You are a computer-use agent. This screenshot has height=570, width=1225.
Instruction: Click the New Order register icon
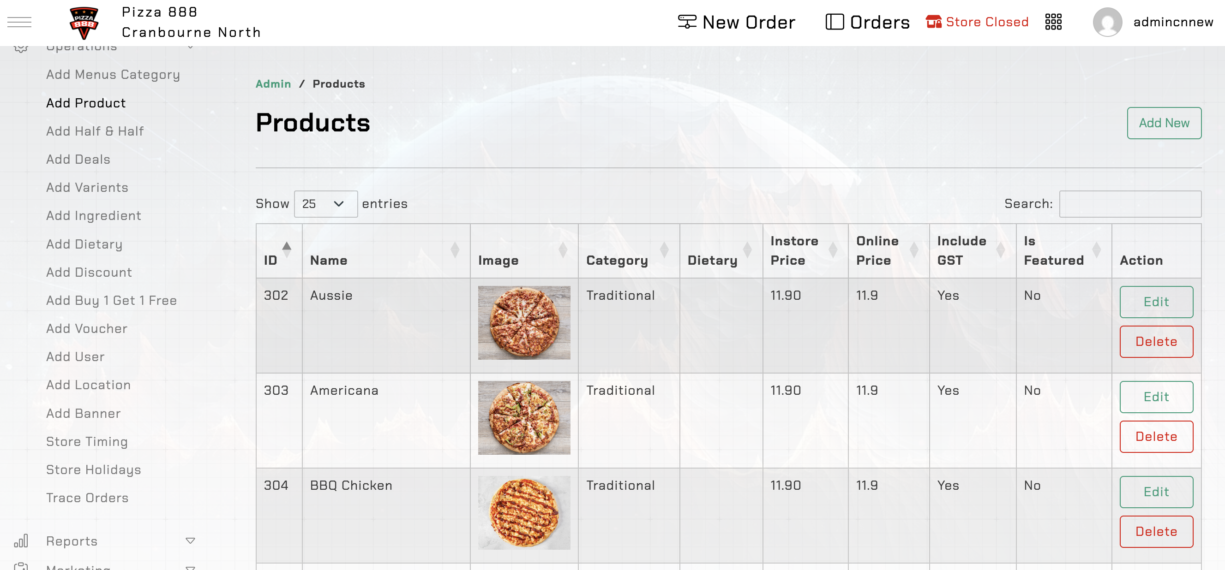point(687,22)
